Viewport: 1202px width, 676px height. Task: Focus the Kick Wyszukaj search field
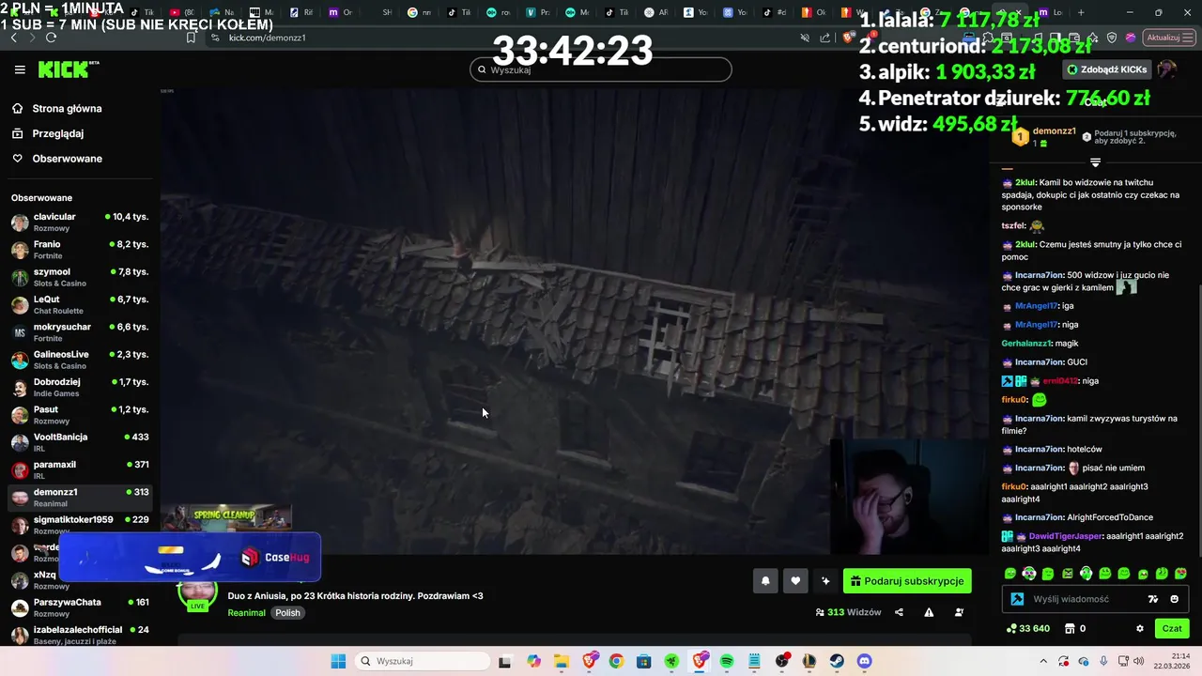601,69
